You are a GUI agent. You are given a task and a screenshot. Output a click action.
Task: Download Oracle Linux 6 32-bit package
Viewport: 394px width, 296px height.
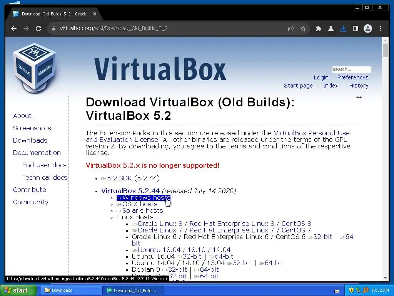(320, 237)
